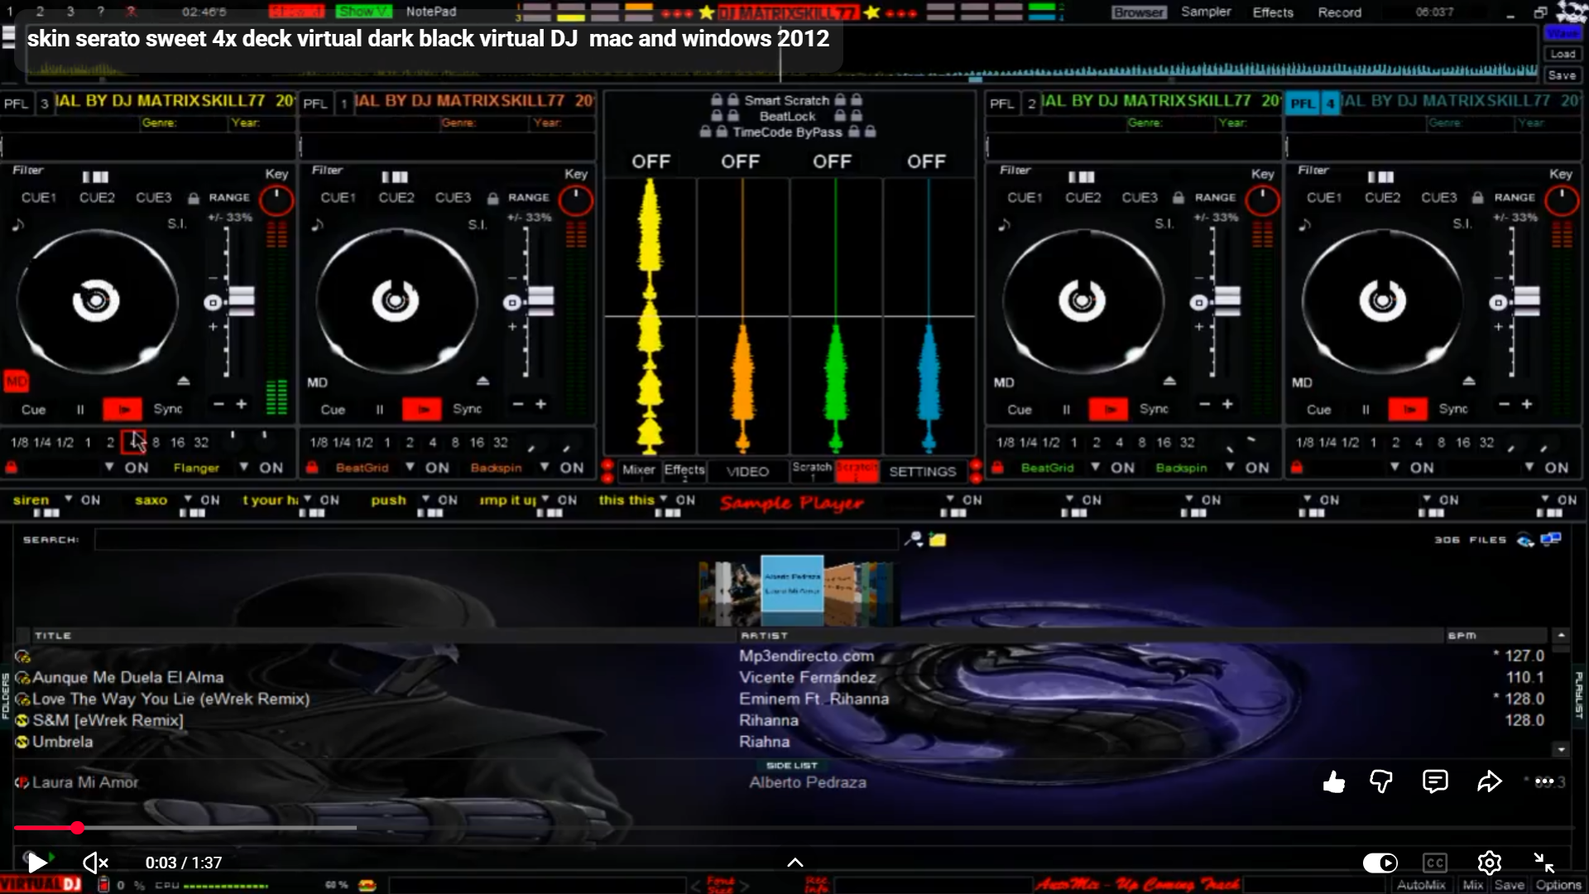Pause deck 4 using its pause icon
Screen dimensions: 1589x894
pos(1366,409)
